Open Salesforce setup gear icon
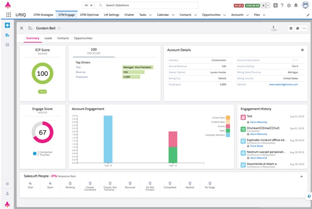The width and height of the screenshot is (312, 209). pyautogui.click(x=289, y=5)
